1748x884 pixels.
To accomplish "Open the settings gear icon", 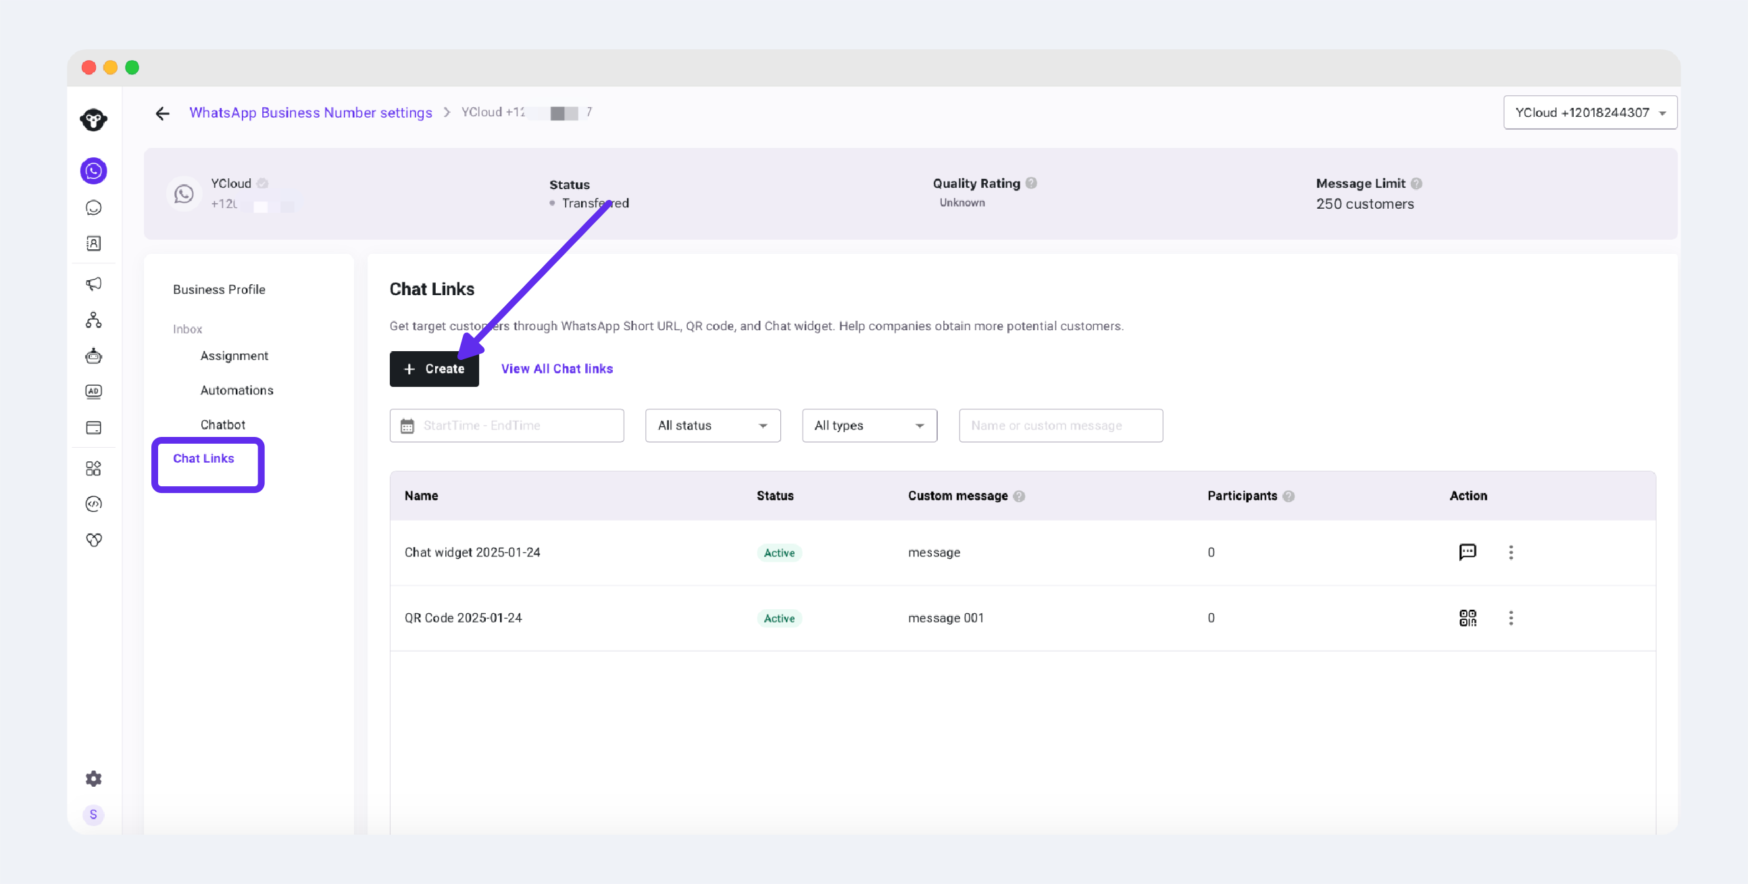I will (94, 778).
